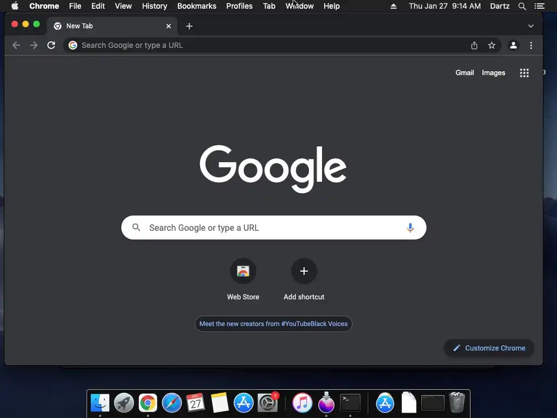
Task: Open the Edit menu
Action: click(x=98, y=6)
